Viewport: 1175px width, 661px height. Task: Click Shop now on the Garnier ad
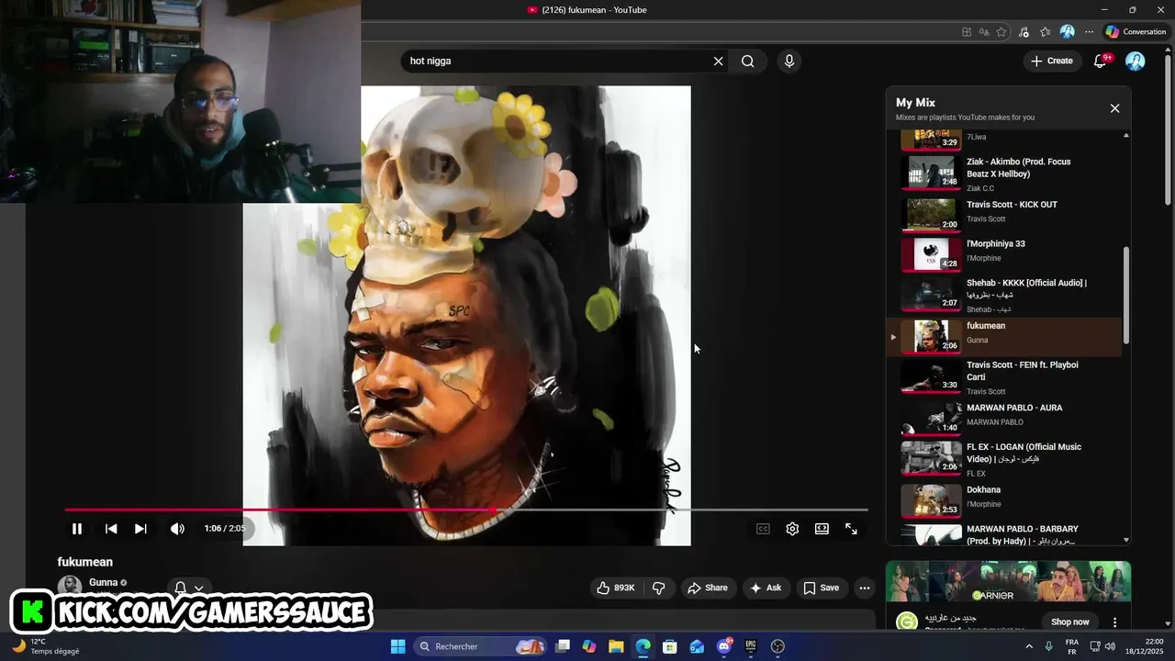click(x=1070, y=622)
